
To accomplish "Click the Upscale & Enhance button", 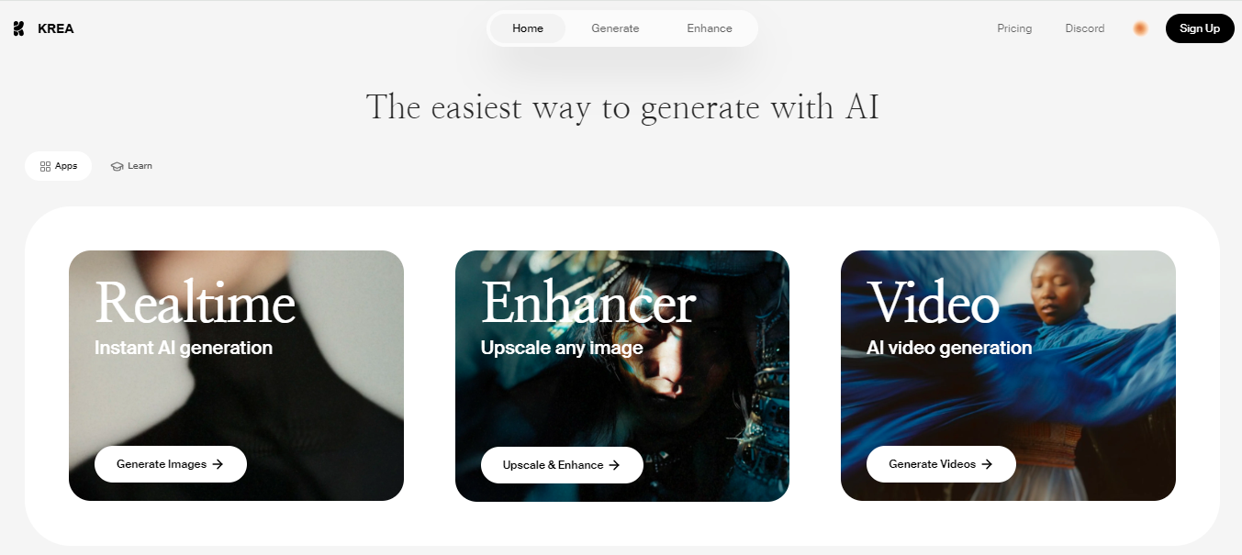I will 562,465.
